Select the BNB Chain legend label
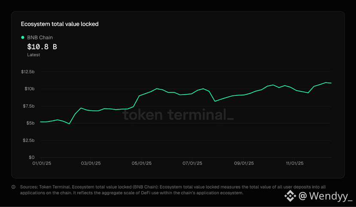This screenshot has width=356, height=207. pos(40,38)
